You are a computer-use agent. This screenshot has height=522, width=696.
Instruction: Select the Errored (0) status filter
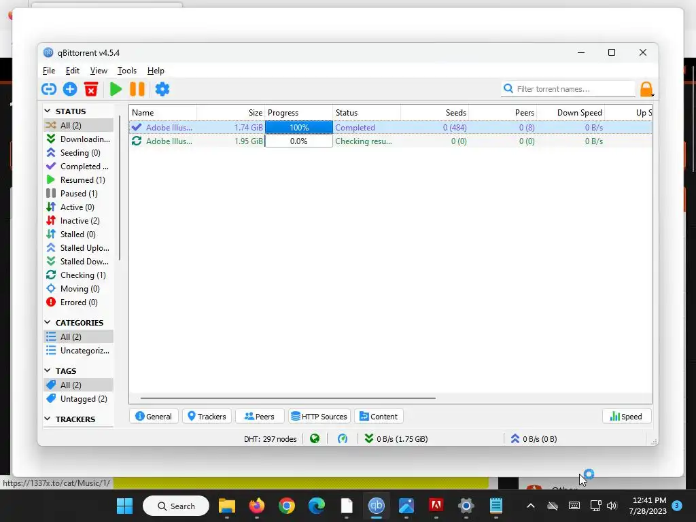pos(79,302)
